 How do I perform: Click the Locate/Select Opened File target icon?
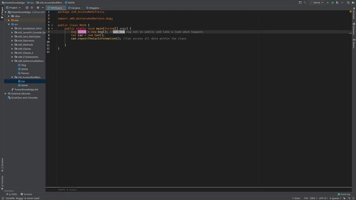point(27,8)
